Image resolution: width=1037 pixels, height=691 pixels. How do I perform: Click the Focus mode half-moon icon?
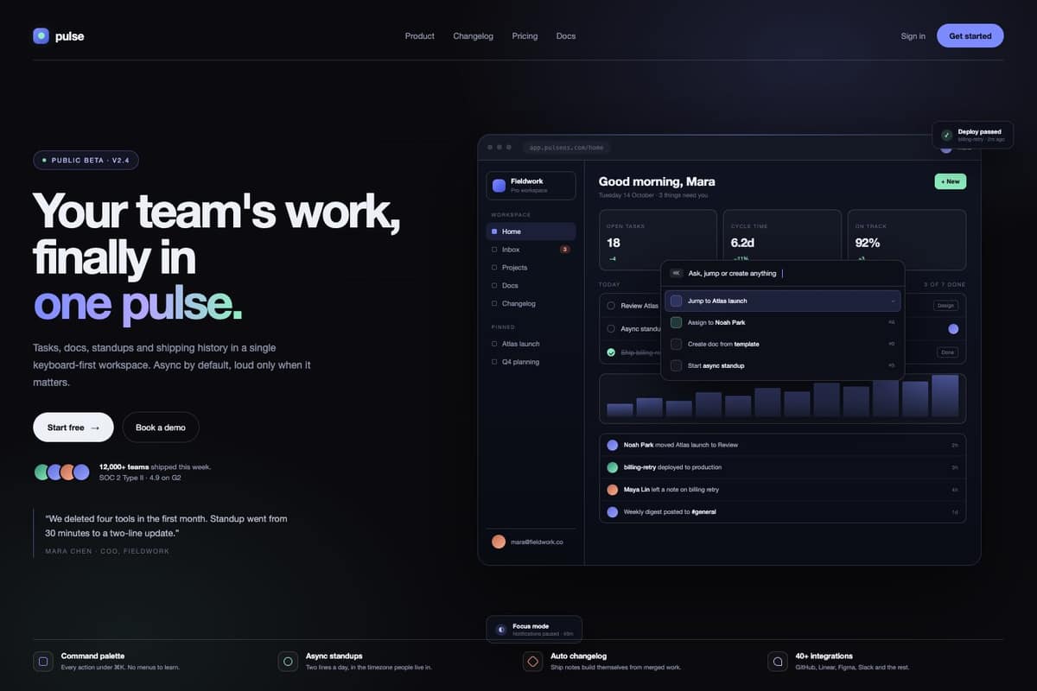pos(501,630)
